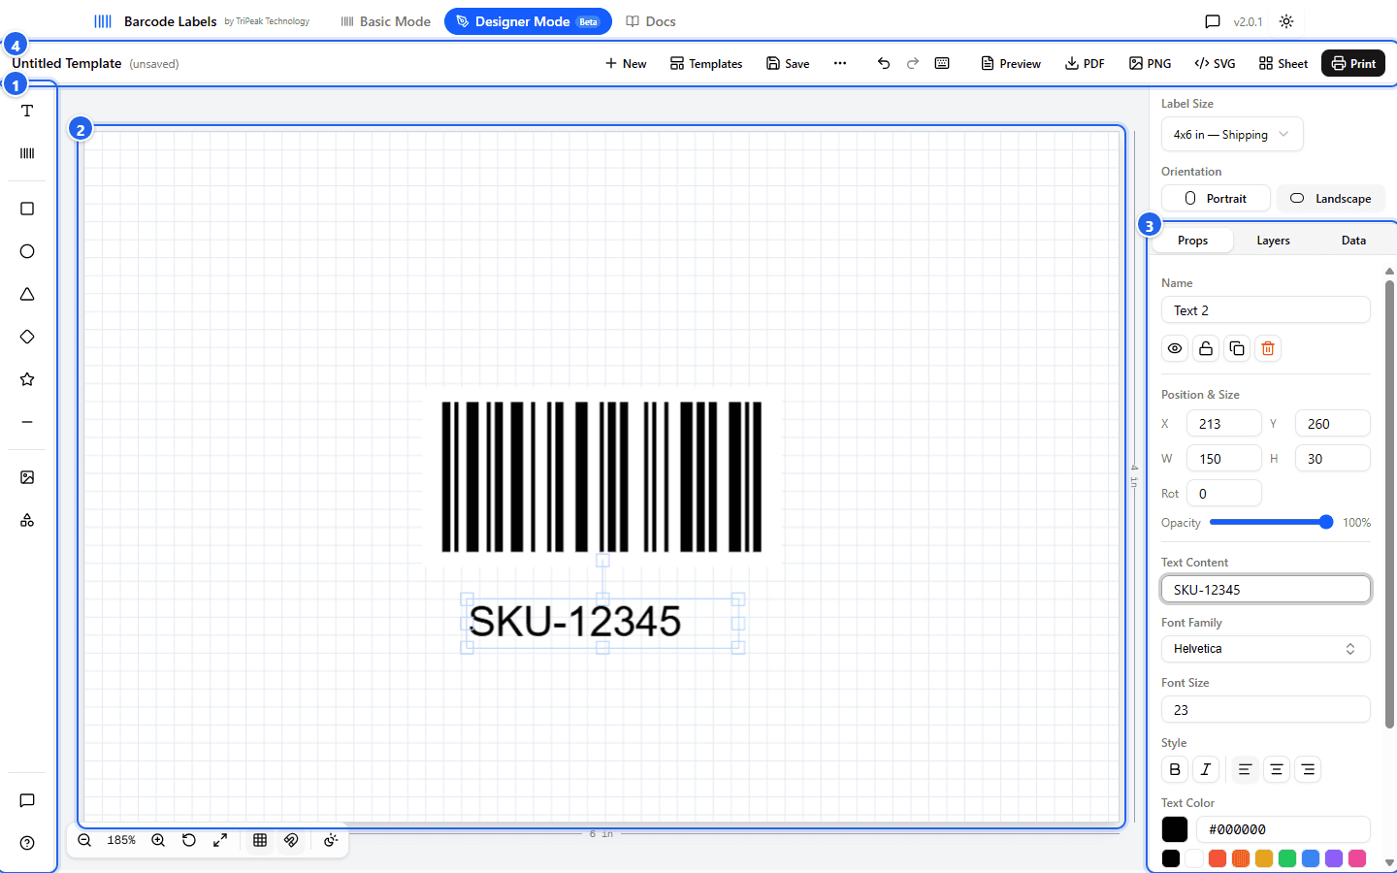Fit canvas to screen with expand icon
The image size is (1397, 873).
pos(220,840)
